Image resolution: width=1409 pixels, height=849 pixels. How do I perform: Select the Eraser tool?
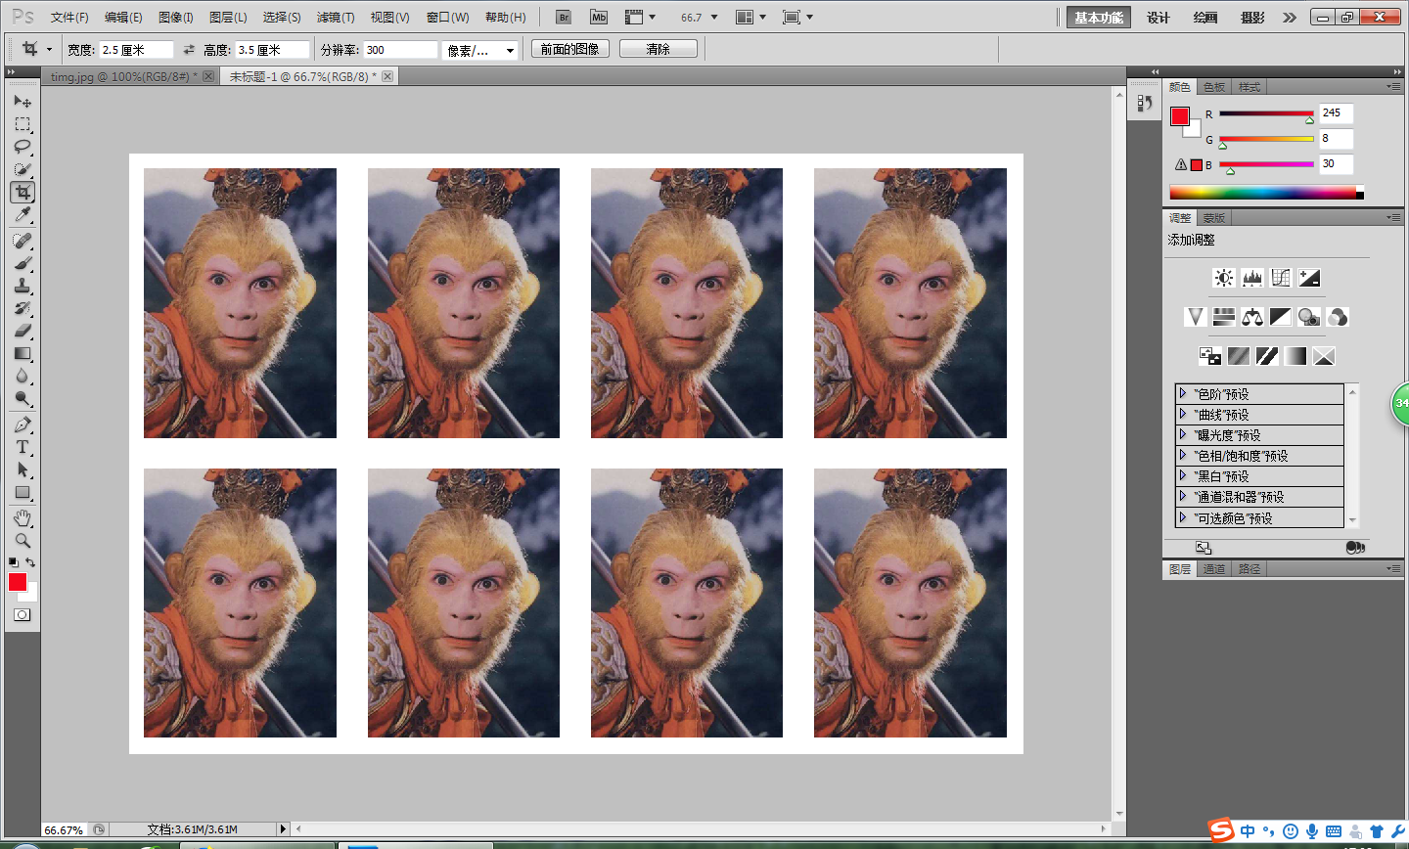point(23,331)
